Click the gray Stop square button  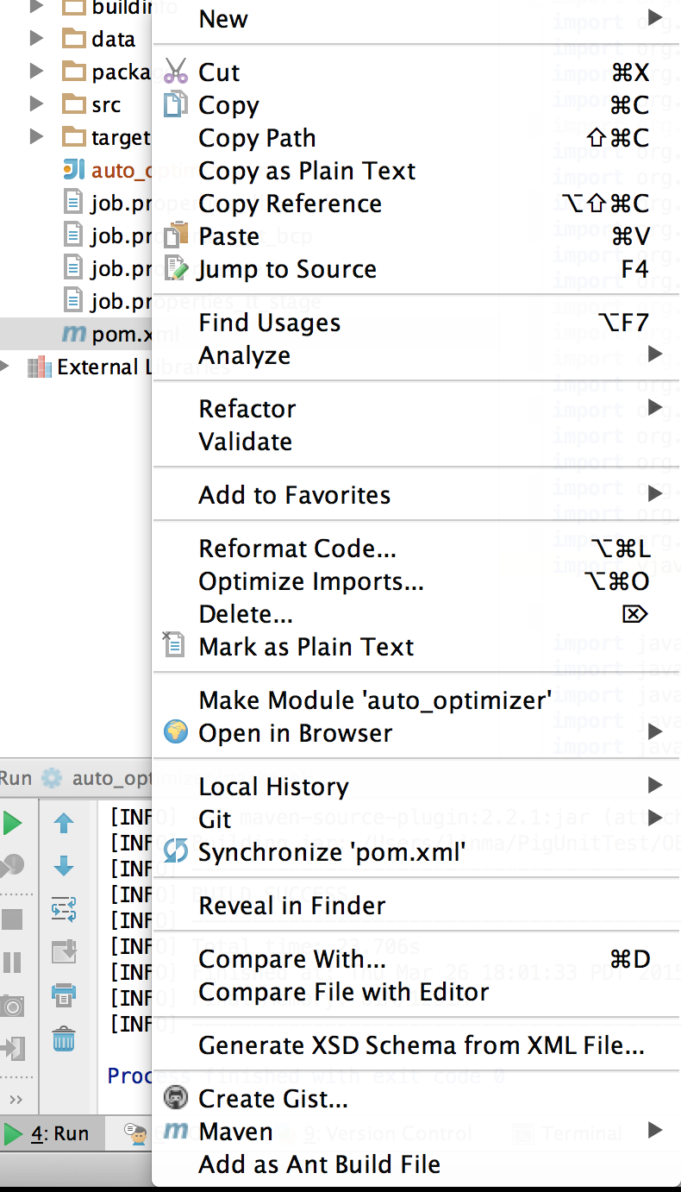click(x=12, y=919)
